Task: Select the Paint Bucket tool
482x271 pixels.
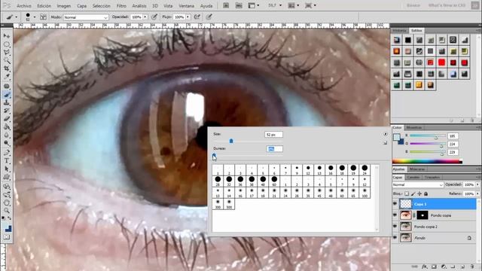Action: tap(7, 126)
